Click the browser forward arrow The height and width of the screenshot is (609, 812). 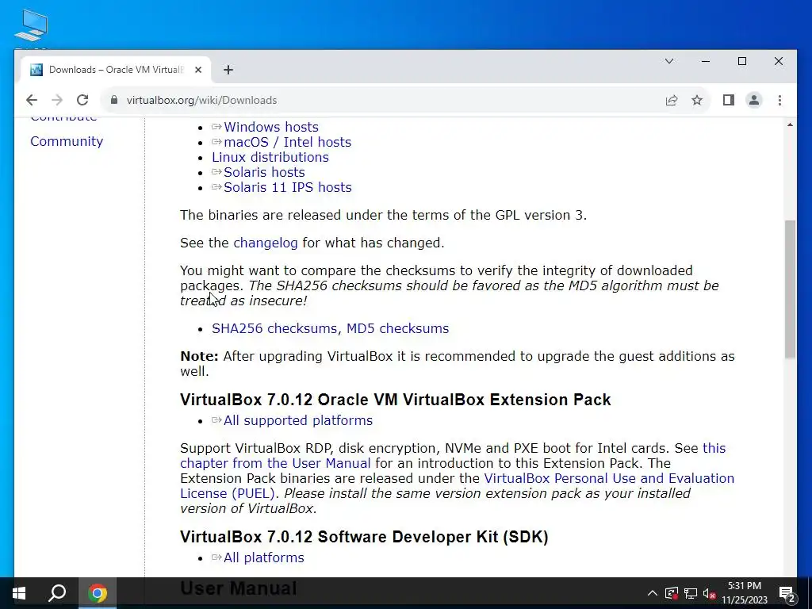(57, 100)
